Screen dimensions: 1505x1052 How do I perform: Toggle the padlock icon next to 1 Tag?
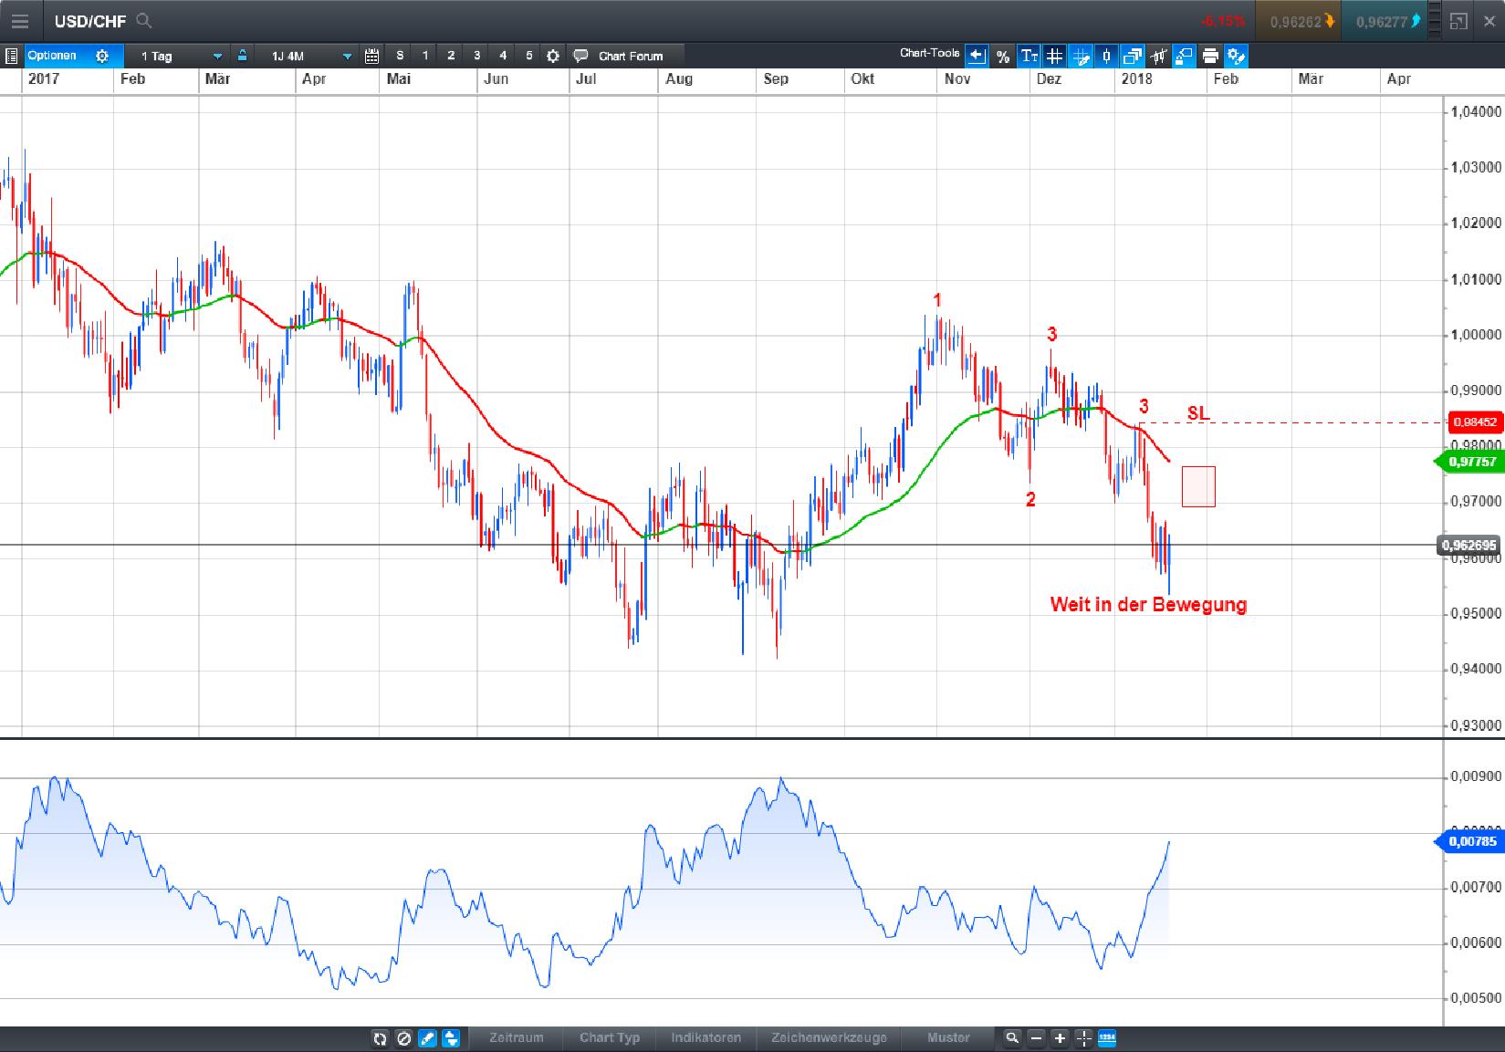(x=241, y=56)
